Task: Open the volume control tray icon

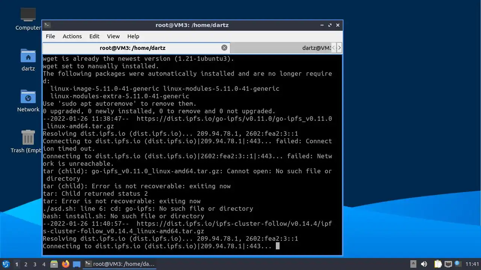Action: [x=424, y=264]
